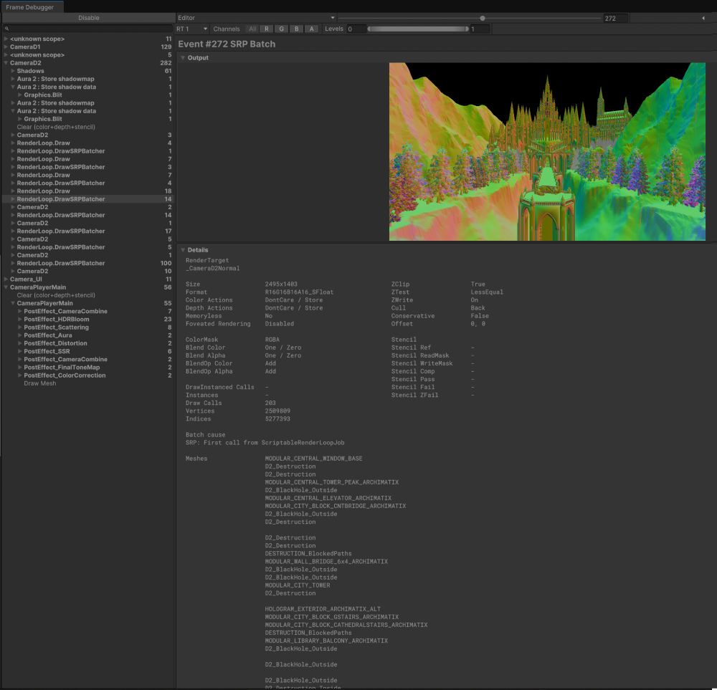Collapse the Details foldout
717x690 pixels.
[x=183, y=250]
